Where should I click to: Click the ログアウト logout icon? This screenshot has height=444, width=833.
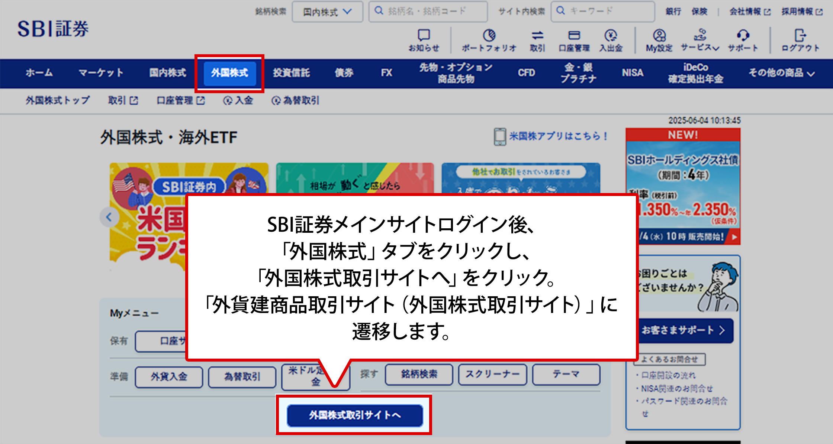coord(800,40)
